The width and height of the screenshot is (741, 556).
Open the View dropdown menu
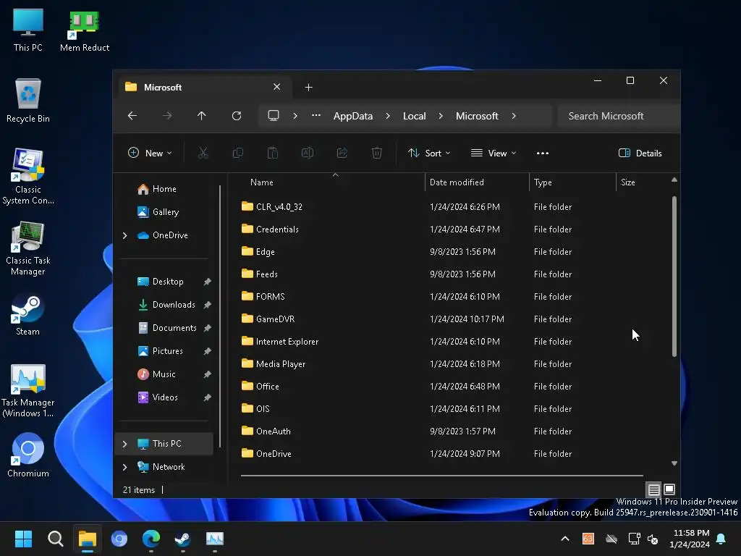coord(494,153)
